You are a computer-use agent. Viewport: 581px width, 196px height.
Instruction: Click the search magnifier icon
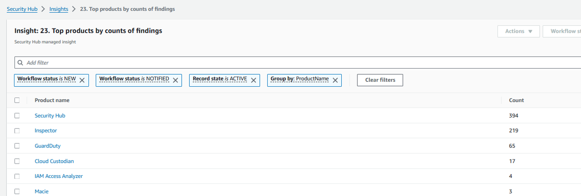click(x=20, y=63)
